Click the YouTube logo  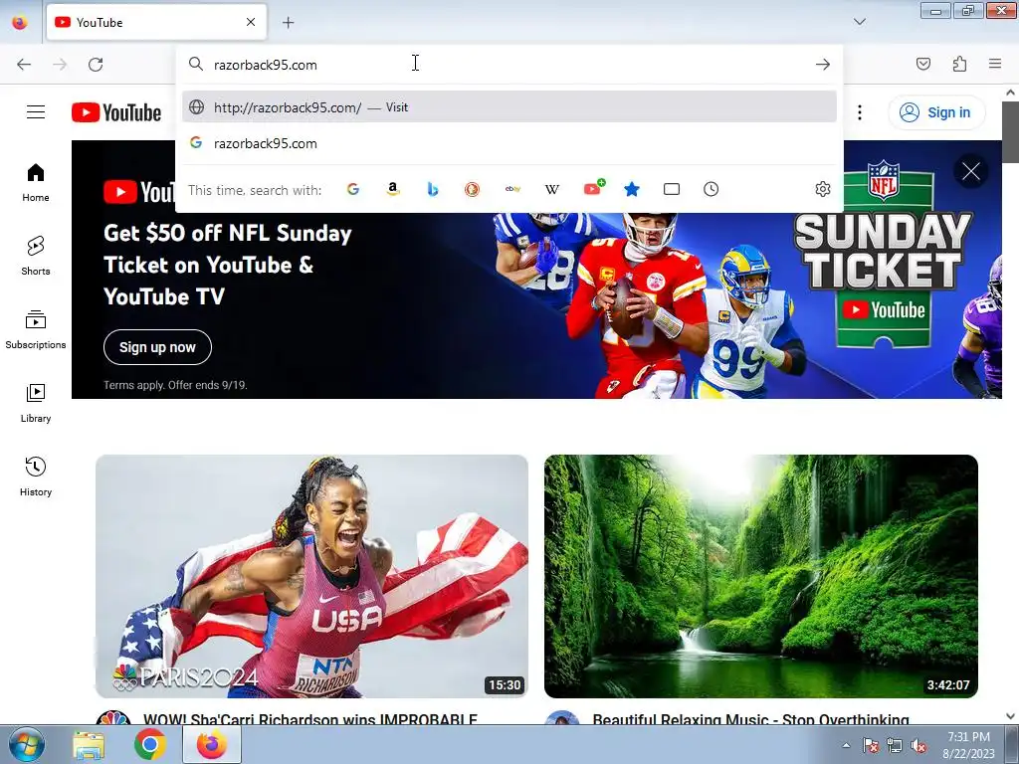(x=116, y=112)
